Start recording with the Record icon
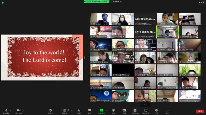Viewport: 206px width, 115px height. click(114, 111)
